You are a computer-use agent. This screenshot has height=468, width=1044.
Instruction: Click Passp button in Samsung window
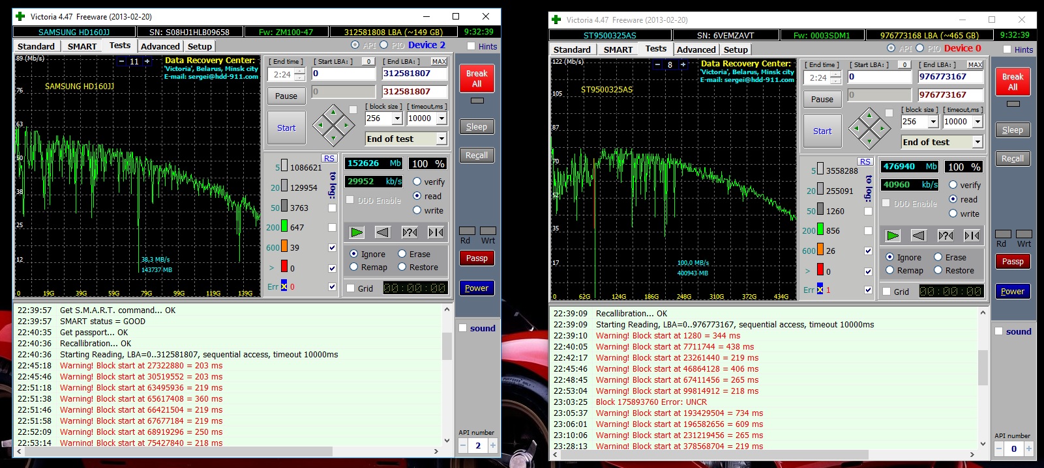[477, 258]
